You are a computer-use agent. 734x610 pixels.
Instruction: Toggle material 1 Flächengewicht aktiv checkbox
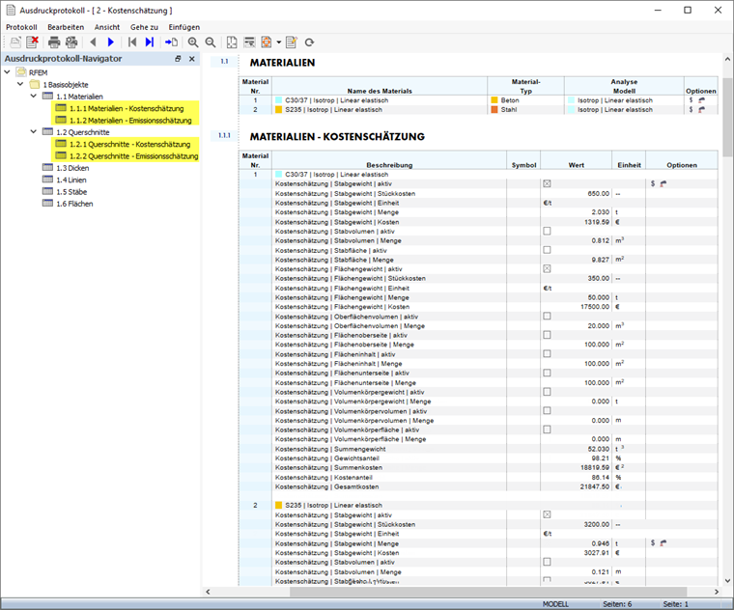click(x=547, y=269)
